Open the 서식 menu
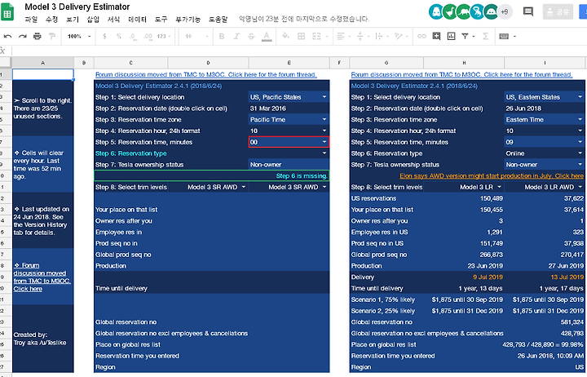 113,19
